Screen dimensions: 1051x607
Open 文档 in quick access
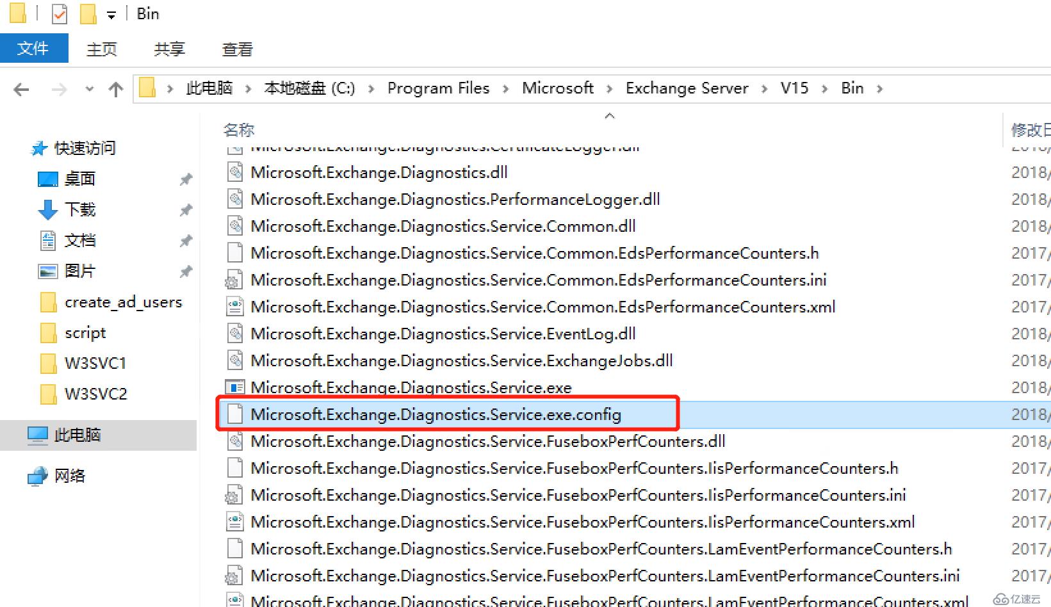point(79,240)
